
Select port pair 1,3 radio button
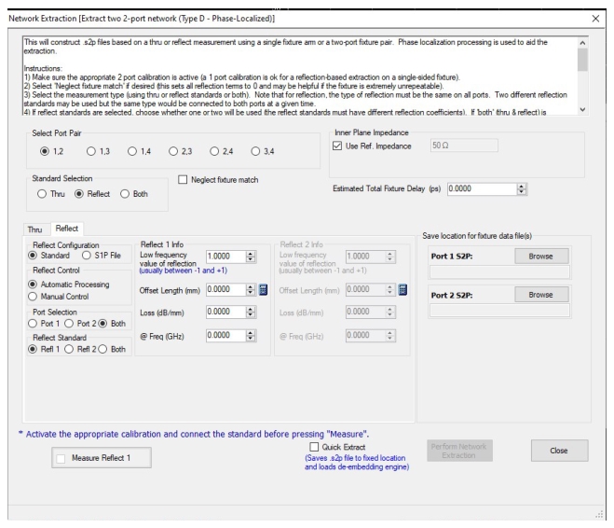[x=90, y=152]
